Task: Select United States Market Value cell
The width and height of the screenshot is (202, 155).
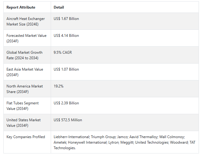Action: click(23, 123)
